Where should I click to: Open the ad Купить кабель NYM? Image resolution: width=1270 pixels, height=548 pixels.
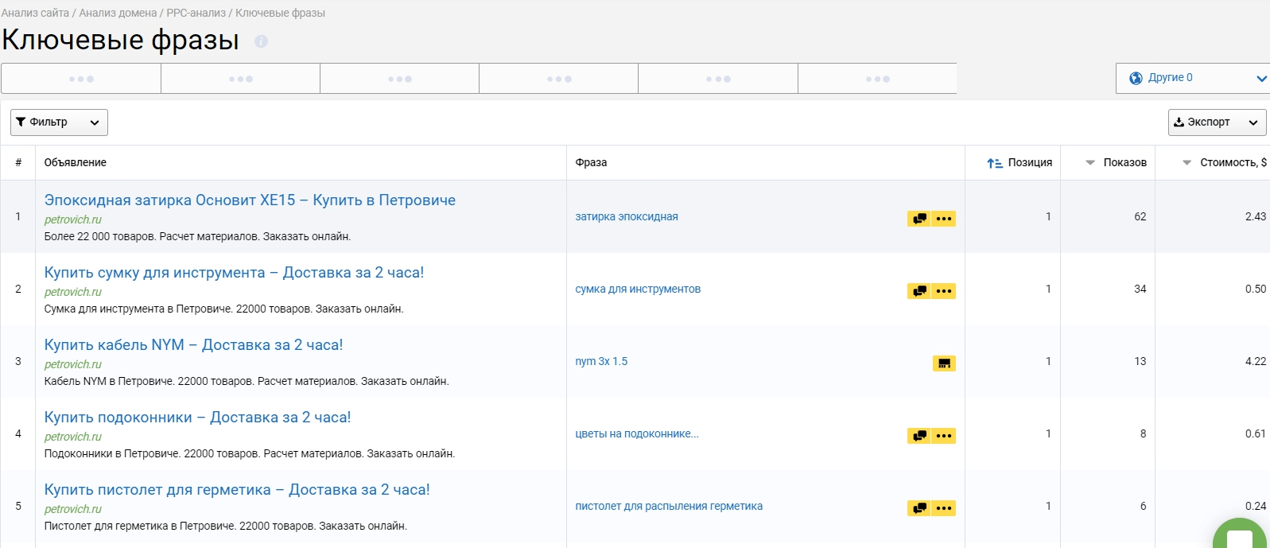[x=193, y=345]
